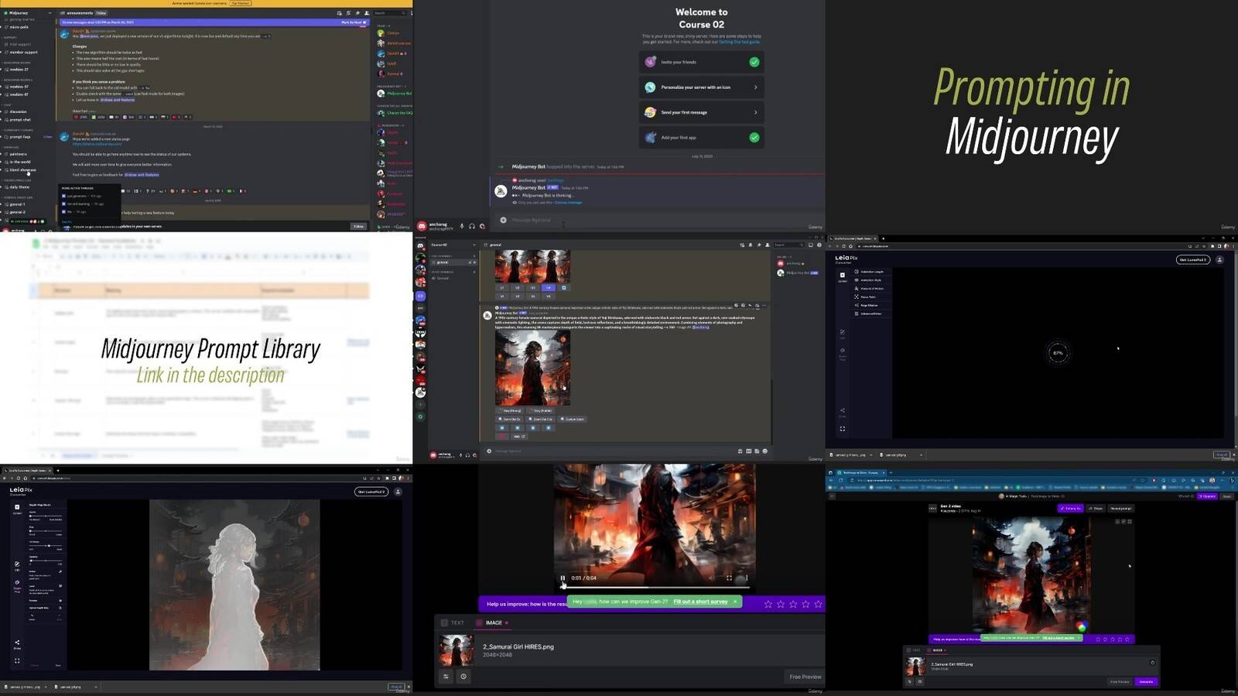Toggle the Add your first app checkmark

(754, 137)
